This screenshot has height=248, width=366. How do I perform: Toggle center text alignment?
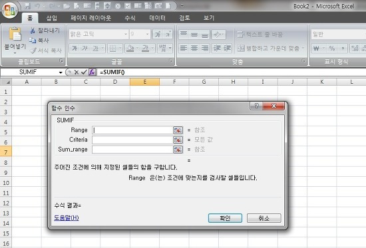(x=194, y=48)
